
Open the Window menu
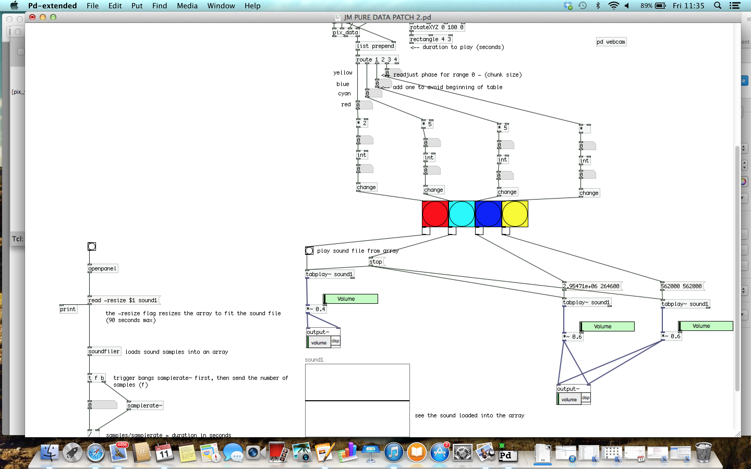click(221, 5)
